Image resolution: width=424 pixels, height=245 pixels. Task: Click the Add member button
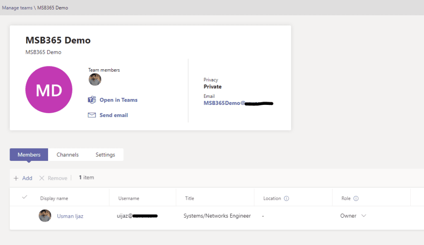[x=23, y=178]
